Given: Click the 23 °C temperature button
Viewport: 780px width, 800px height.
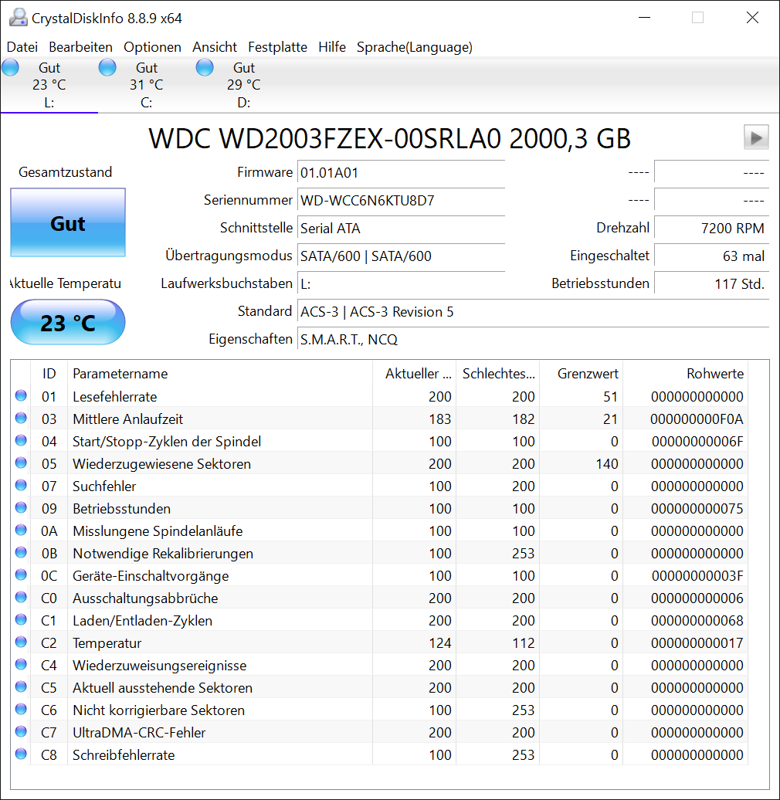Looking at the screenshot, I should [68, 323].
